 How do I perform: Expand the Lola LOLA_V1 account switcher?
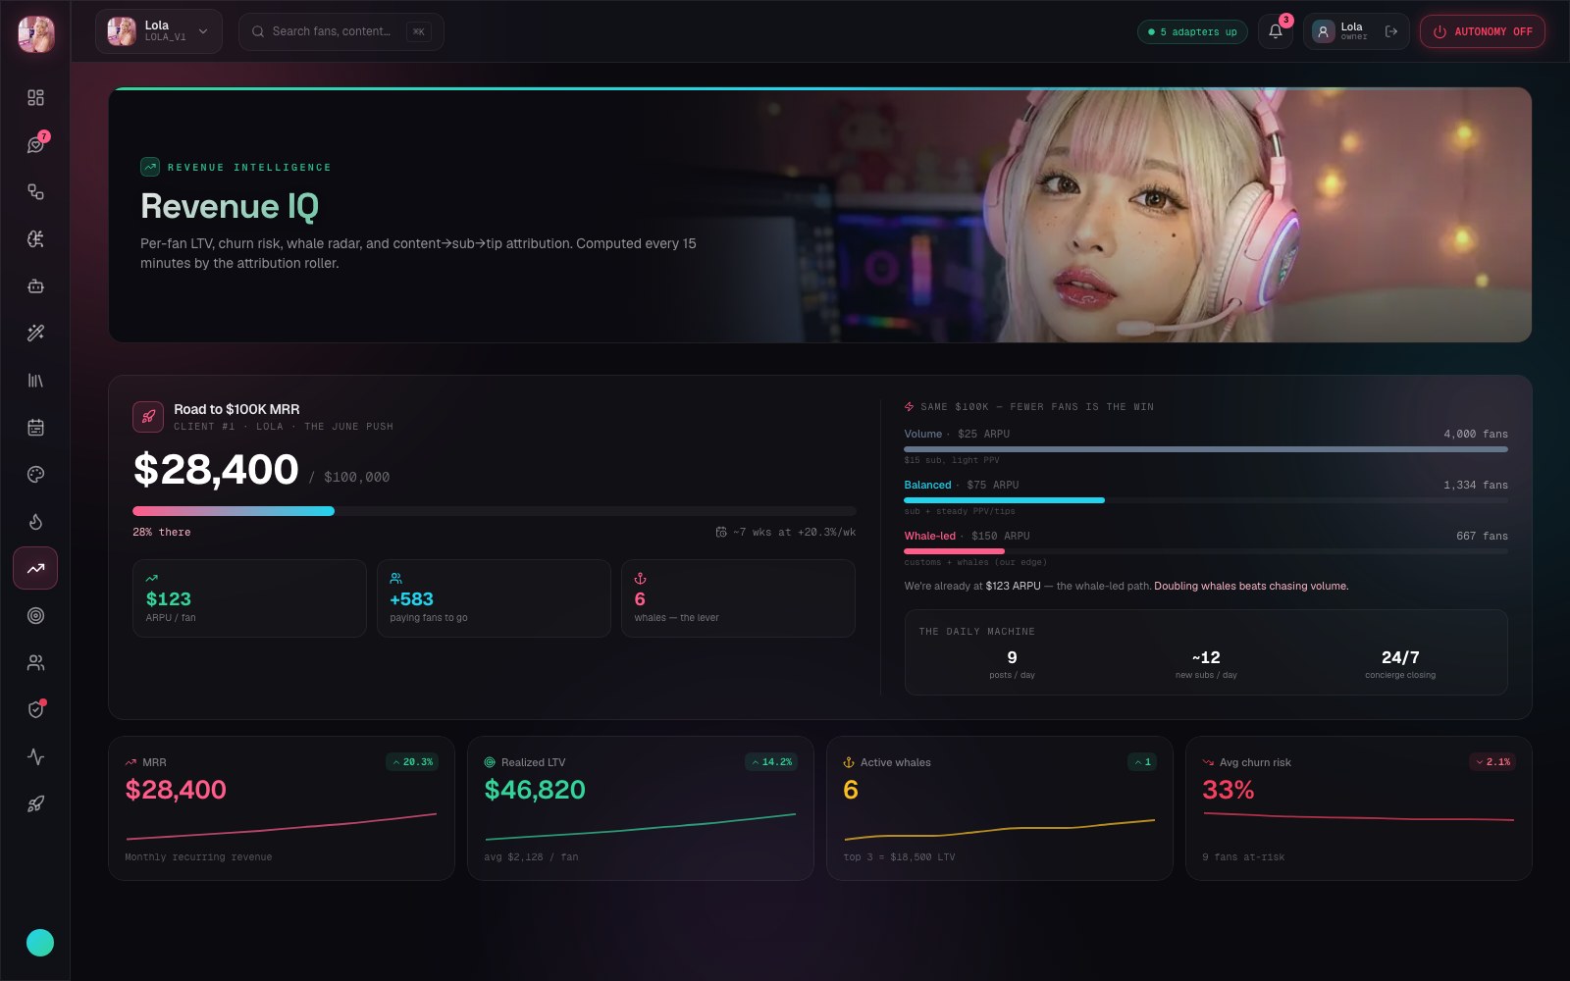click(x=159, y=31)
